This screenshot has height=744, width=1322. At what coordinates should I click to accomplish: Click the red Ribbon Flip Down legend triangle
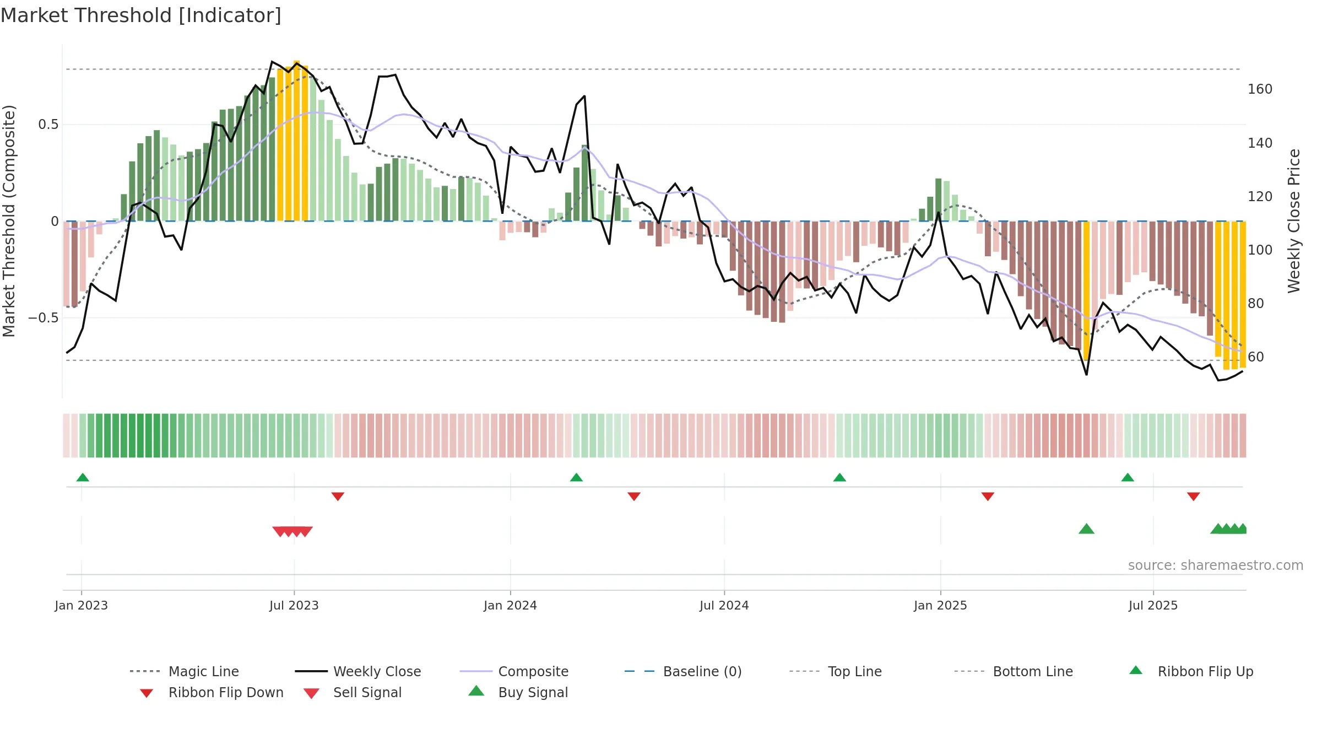click(x=146, y=693)
